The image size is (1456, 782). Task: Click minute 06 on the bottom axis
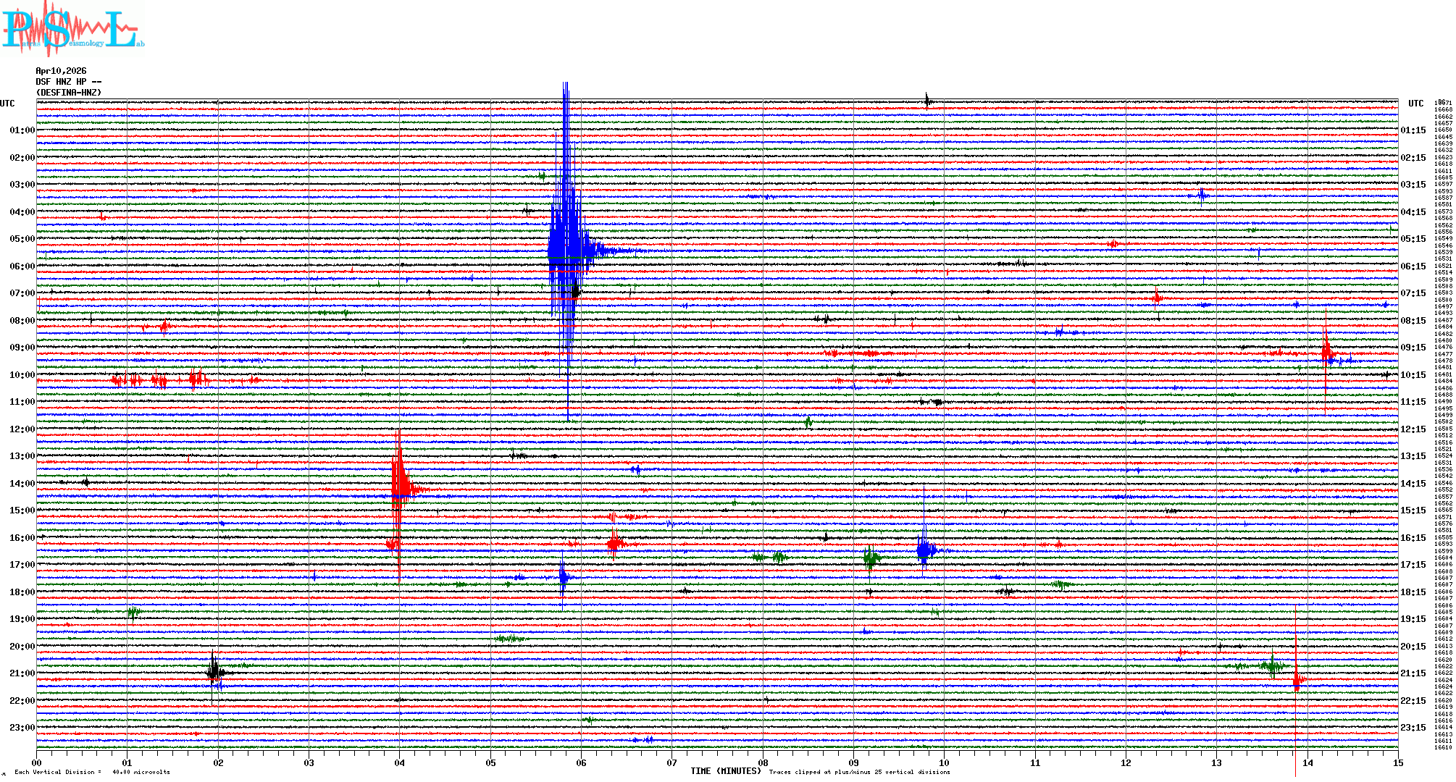pos(581,762)
